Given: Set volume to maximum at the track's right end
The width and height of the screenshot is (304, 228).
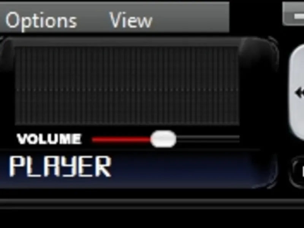Looking at the screenshot, I should (x=238, y=139).
